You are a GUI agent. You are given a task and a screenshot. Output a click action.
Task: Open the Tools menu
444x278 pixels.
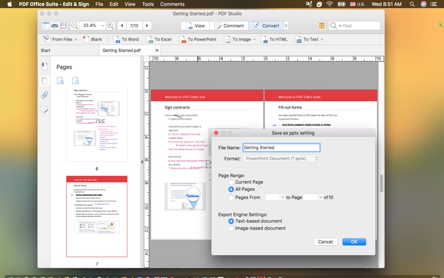[148, 4]
